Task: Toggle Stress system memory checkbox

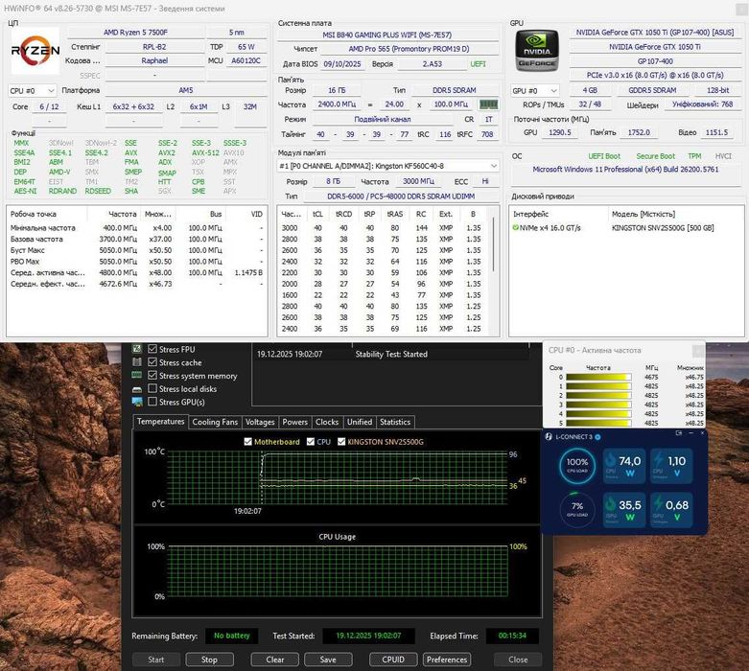Action: pyautogui.click(x=152, y=376)
